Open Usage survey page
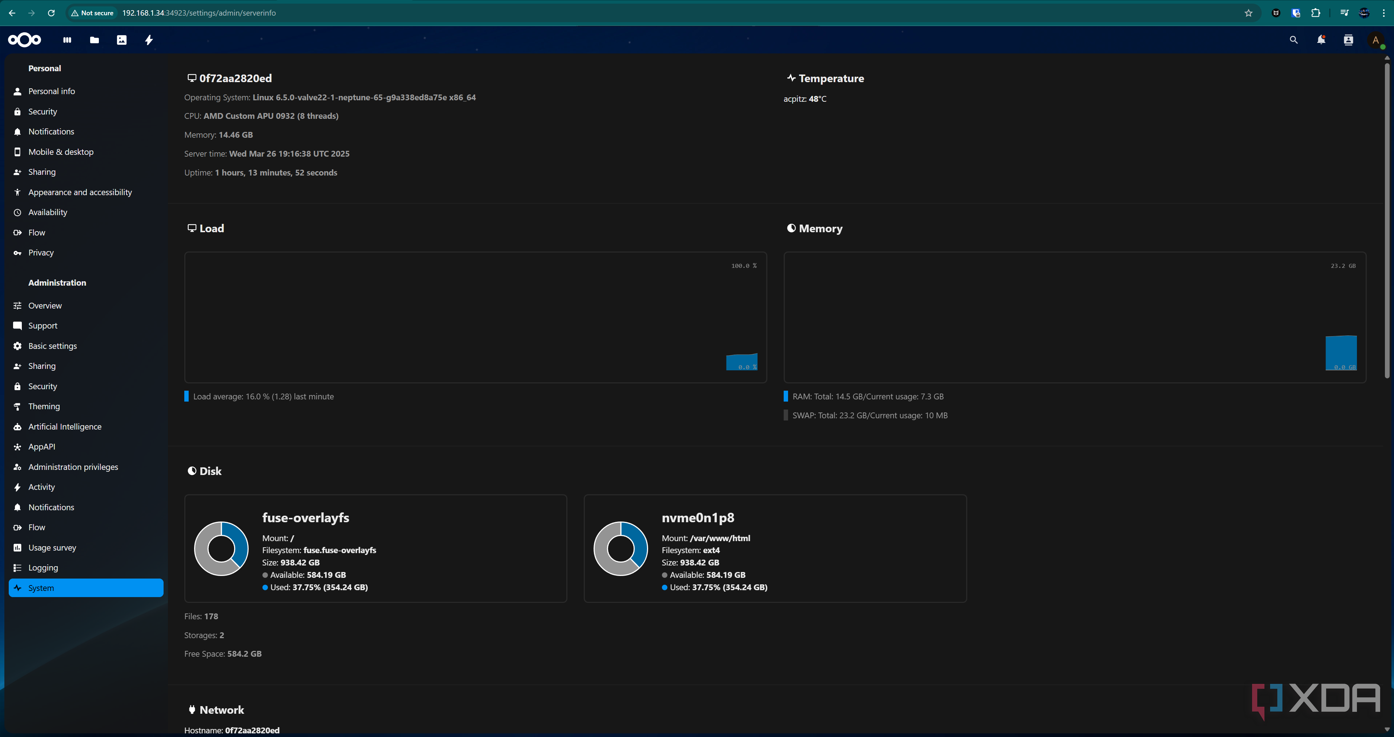The image size is (1394, 737). pos(86,548)
